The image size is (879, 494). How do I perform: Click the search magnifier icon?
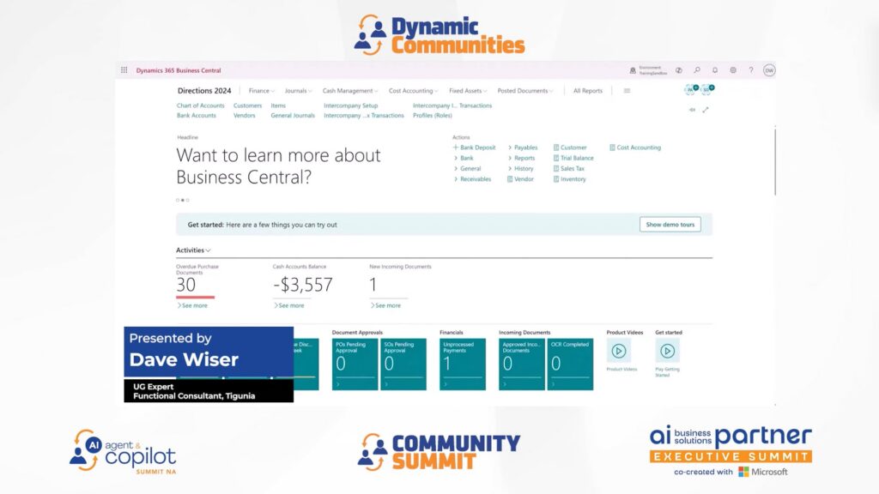click(697, 70)
